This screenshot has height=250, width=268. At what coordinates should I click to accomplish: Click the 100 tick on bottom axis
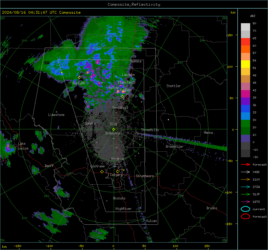click(175, 246)
